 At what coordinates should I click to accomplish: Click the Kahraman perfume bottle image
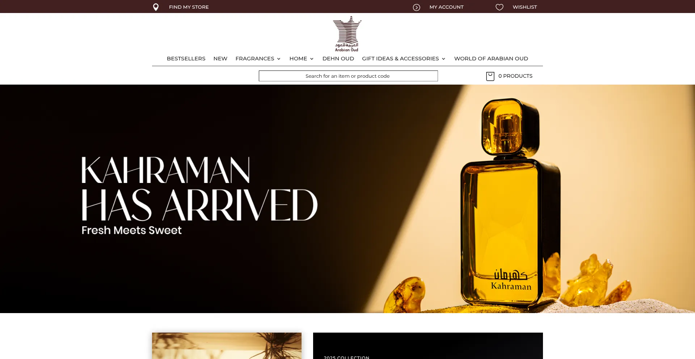[x=510, y=202]
